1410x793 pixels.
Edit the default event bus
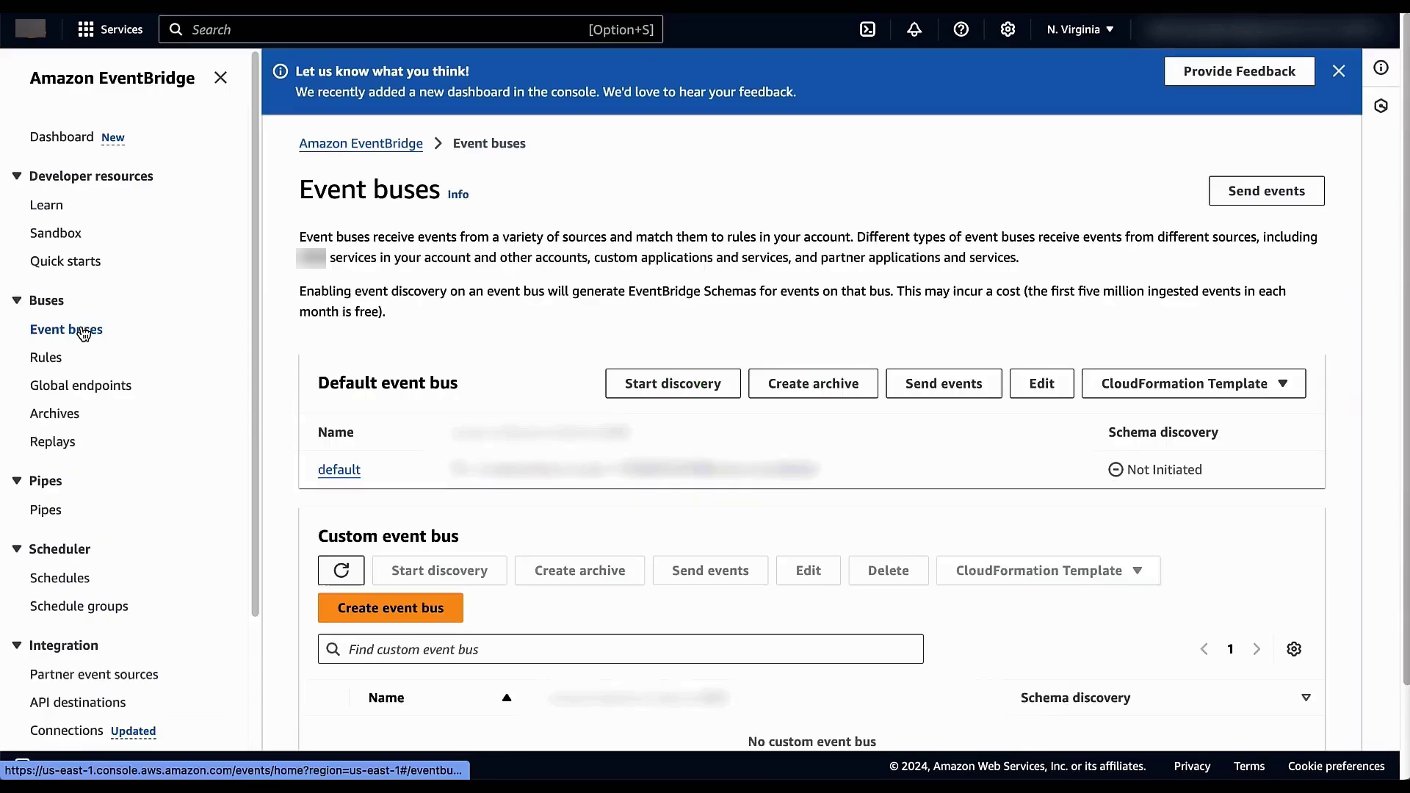1041,383
